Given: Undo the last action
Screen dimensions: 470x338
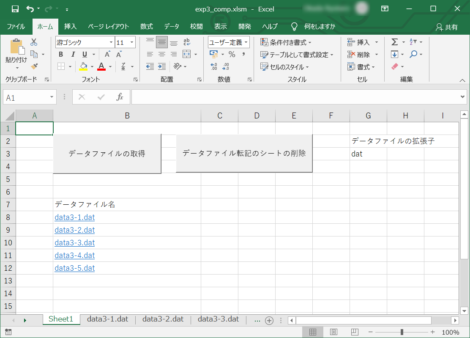Looking at the screenshot, I should tap(30, 9).
